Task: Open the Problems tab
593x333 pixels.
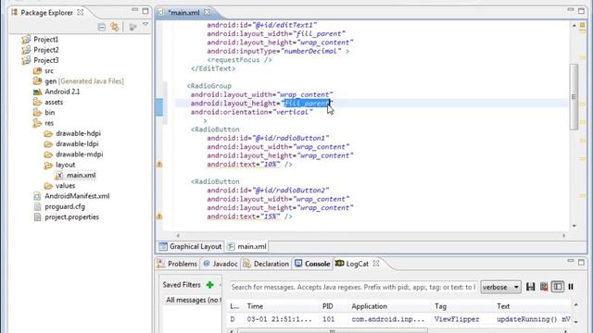Action: pos(177,264)
